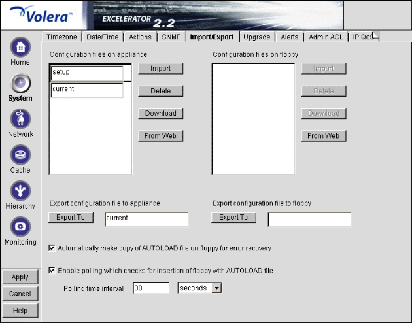412x323 pixels.
Task: Select the System clock icon
Action: point(20,83)
